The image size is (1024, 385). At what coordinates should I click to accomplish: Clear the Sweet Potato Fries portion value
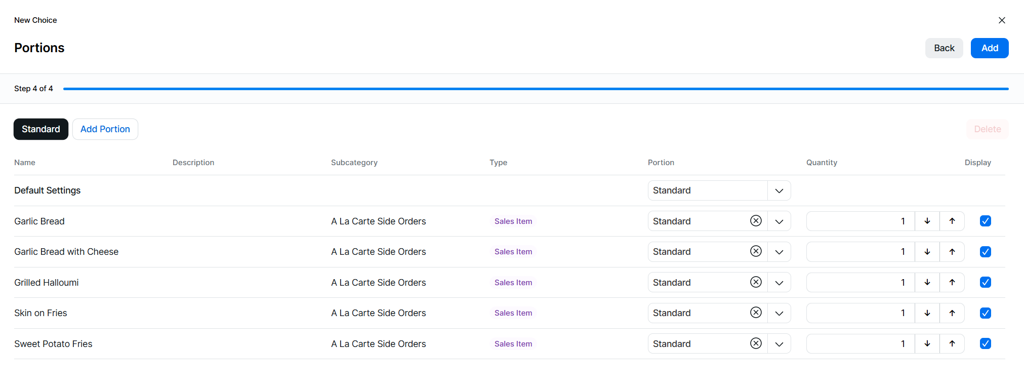[x=756, y=343]
